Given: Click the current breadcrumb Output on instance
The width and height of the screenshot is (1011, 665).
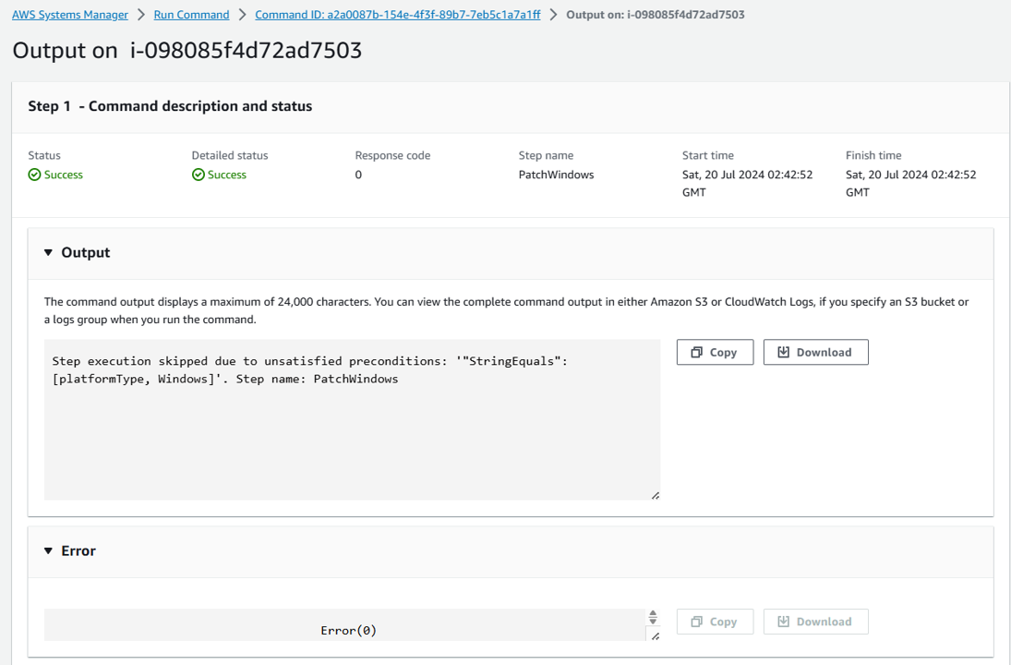Looking at the screenshot, I should pyautogui.click(x=655, y=15).
